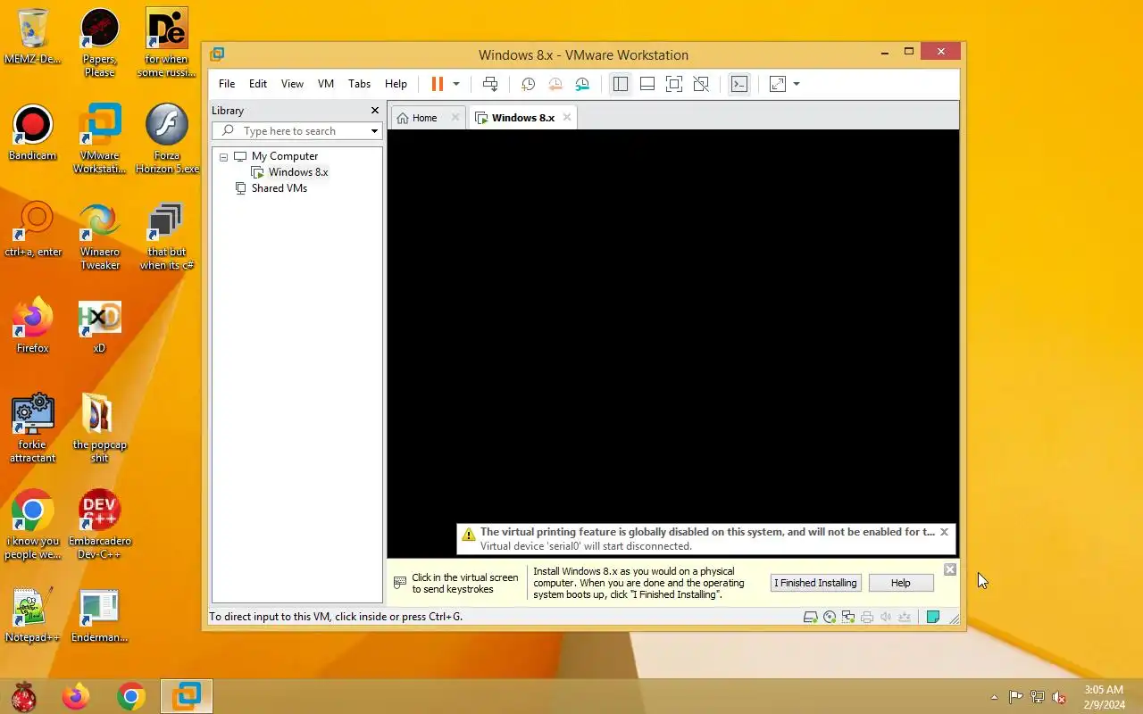Pause the virtual machine with the orange button
This screenshot has height=714, width=1143.
tap(438, 84)
